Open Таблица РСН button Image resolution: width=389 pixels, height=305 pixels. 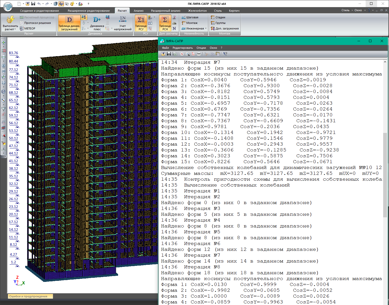pyautogui.click(x=165, y=23)
